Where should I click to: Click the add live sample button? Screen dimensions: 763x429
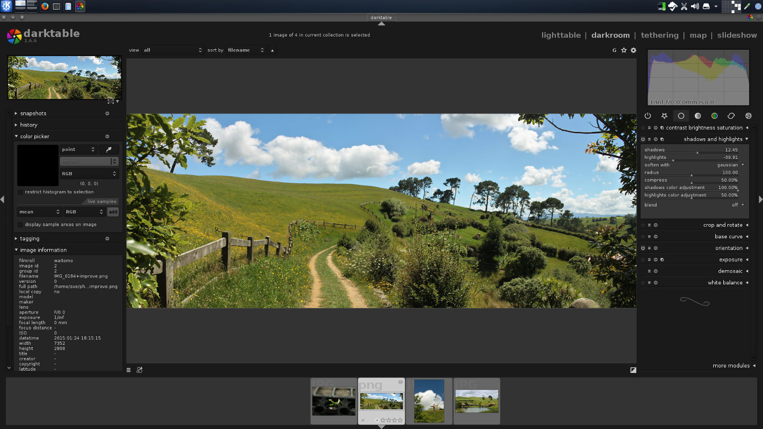[113, 212]
